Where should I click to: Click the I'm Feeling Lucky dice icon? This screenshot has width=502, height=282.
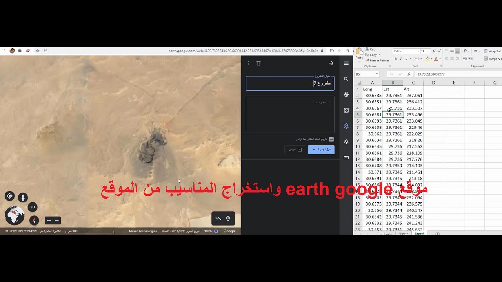pos(346,110)
